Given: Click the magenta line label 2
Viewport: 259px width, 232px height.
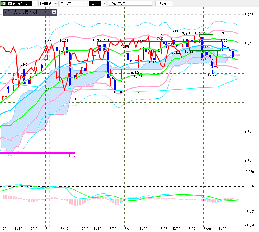Looking at the screenshot, I should [x=75, y=156].
